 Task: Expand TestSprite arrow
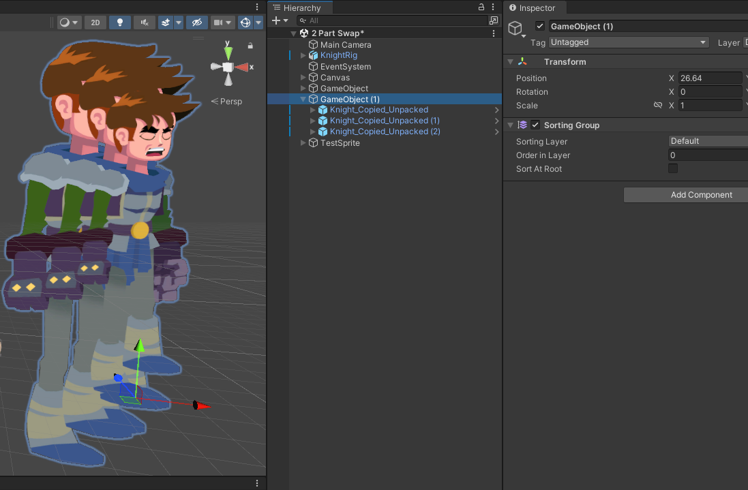(303, 142)
